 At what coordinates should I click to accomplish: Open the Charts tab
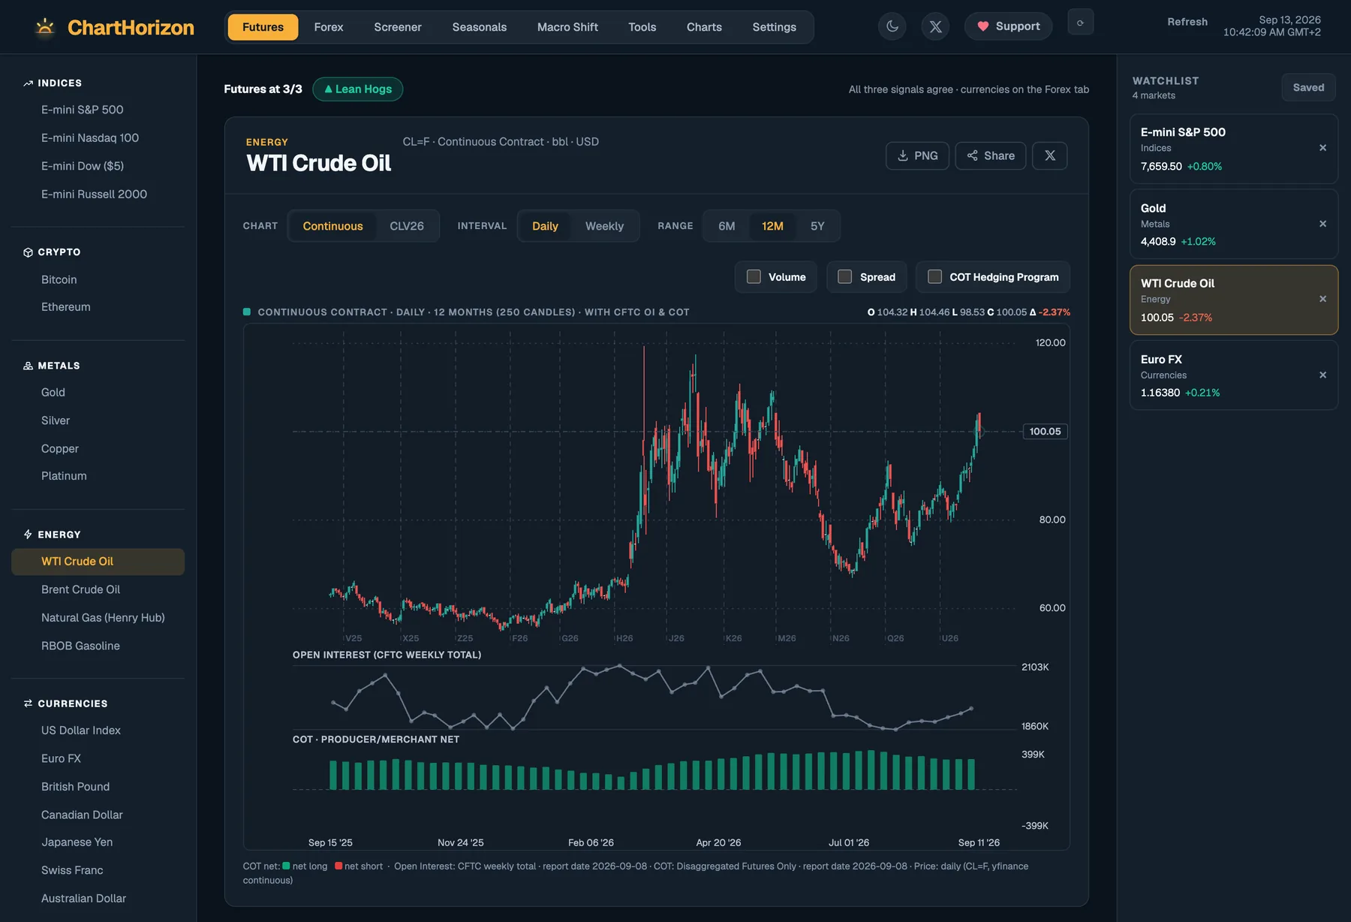point(704,27)
